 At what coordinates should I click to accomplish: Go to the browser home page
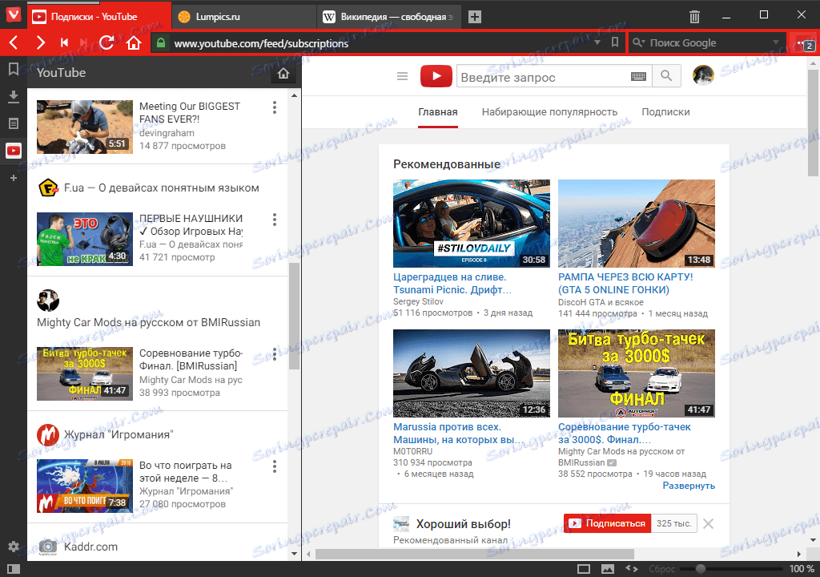[134, 43]
